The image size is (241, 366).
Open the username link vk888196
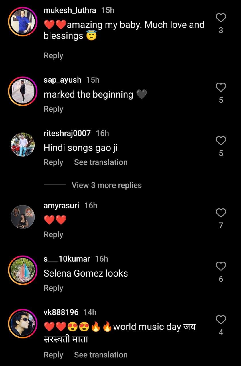point(61,312)
